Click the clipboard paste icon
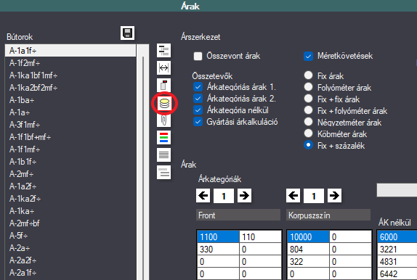The width and height of the screenshot is (417, 280). click(x=164, y=86)
